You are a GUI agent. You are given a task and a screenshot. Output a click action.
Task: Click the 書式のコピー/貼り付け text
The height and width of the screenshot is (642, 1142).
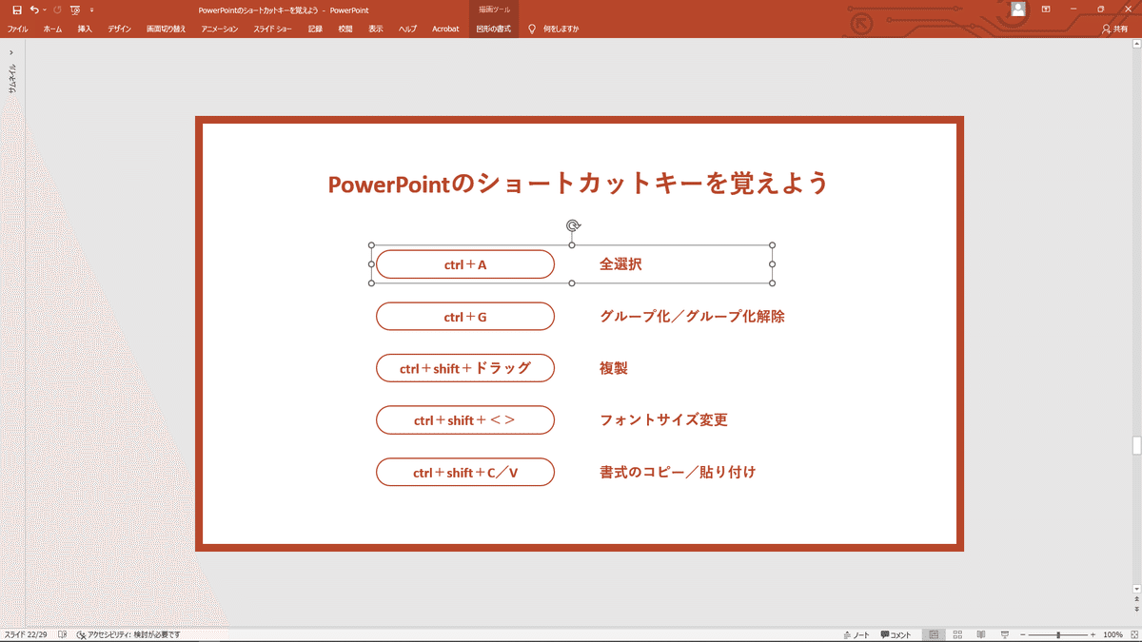point(678,472)
